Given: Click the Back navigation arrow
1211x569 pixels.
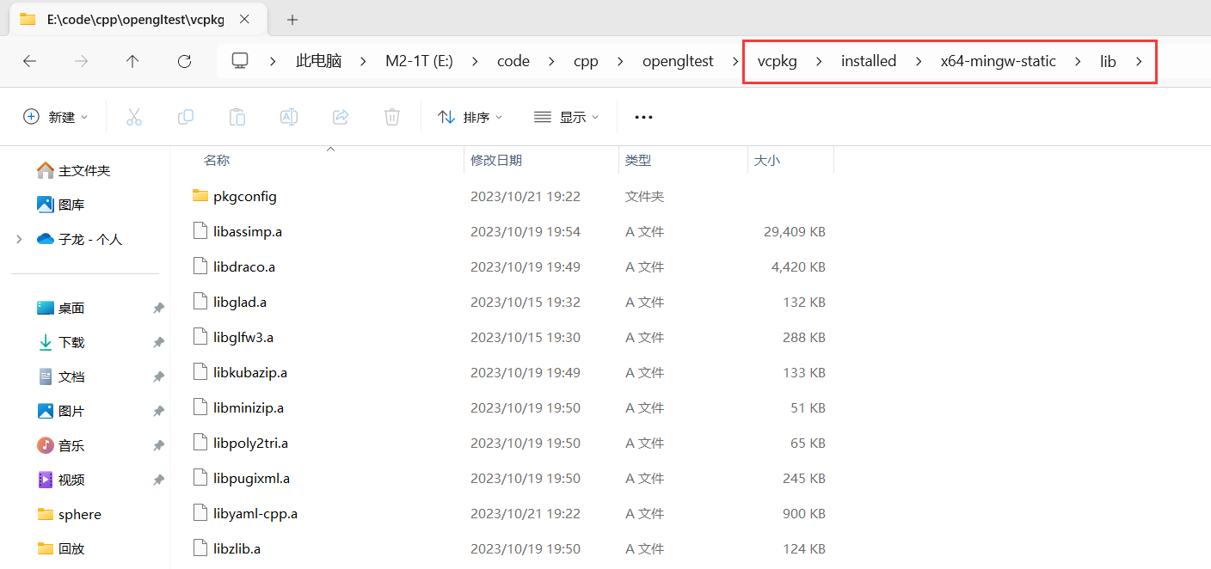Looking at the screenshot, I should 29,61.
